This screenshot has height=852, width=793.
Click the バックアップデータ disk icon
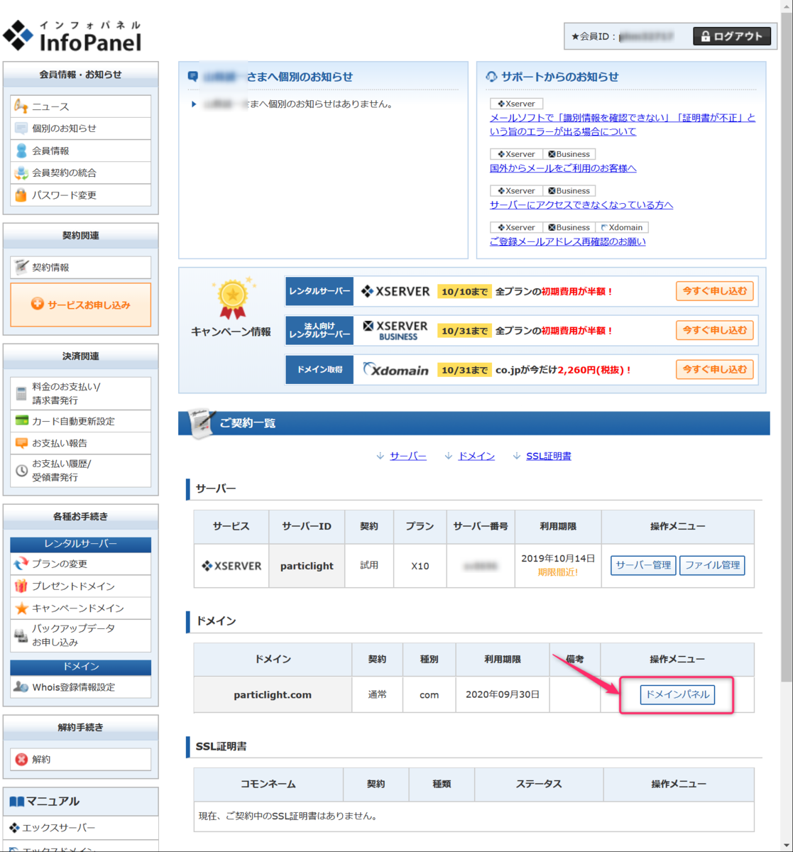point(21,636)
